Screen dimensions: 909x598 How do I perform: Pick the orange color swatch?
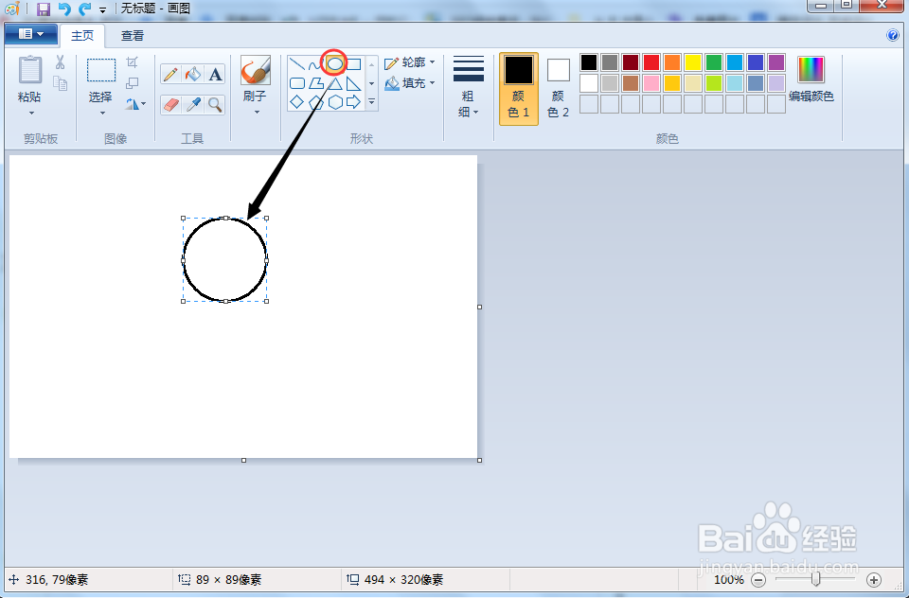(672, 62)
